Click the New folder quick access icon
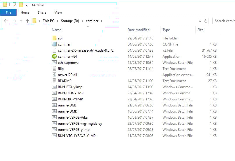The image size is (235, 161). [x=21, y=5]
